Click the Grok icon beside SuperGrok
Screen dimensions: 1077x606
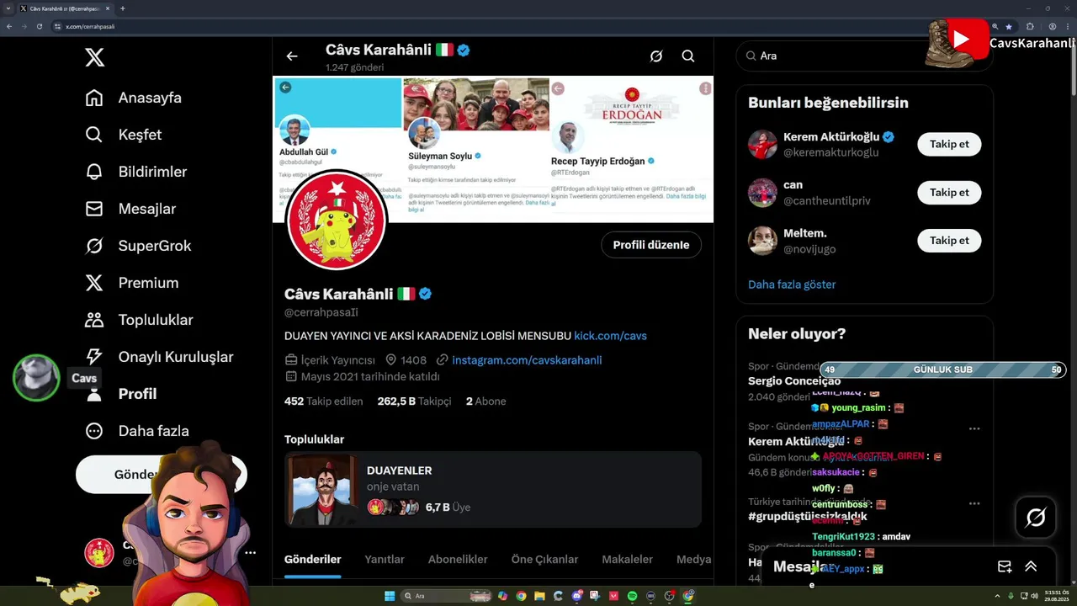coord(94,246)
